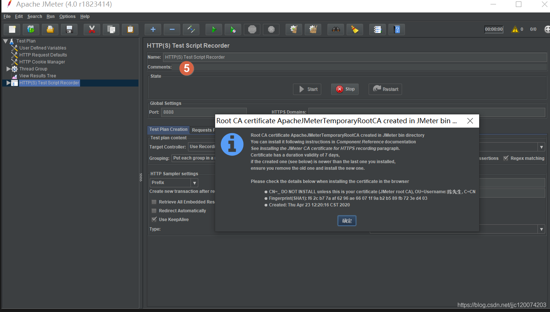This screenshot has width=550, height=312.
Task: Select User Defined Variables tree label
Action: 43,48
